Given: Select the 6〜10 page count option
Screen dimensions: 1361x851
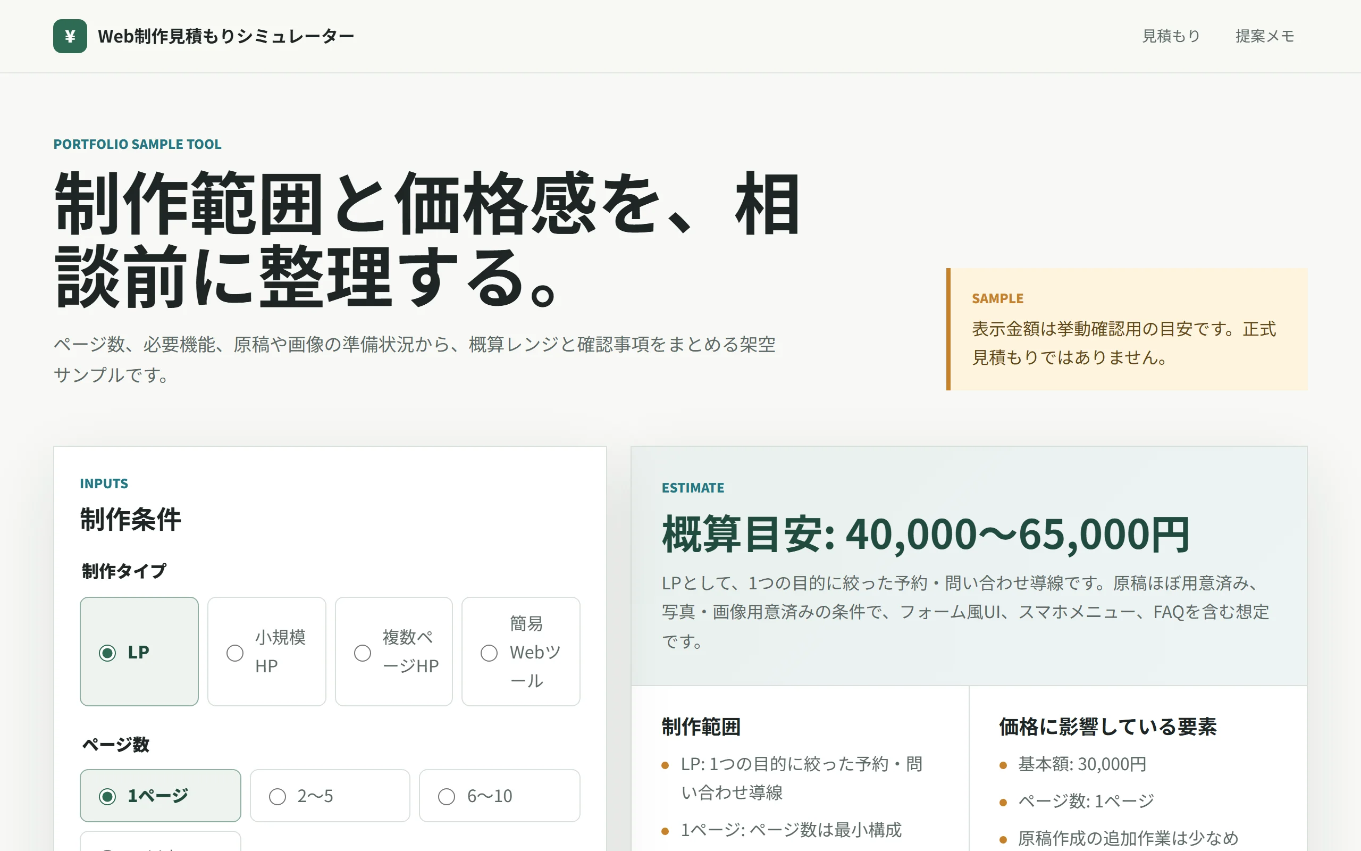Looking at the screenshot, I should [499, 796].
